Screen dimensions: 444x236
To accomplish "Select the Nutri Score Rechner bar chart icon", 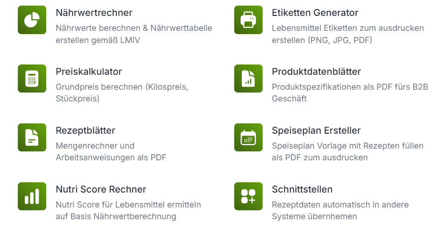I will 32,196.
